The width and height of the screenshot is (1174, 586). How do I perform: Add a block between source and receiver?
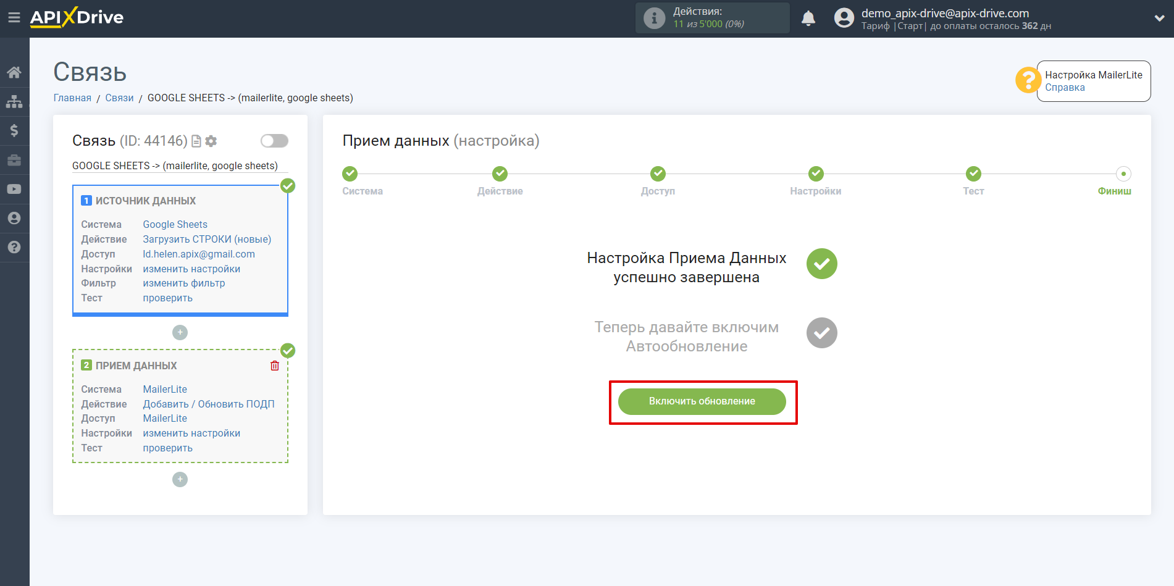[x=180, y=332]
